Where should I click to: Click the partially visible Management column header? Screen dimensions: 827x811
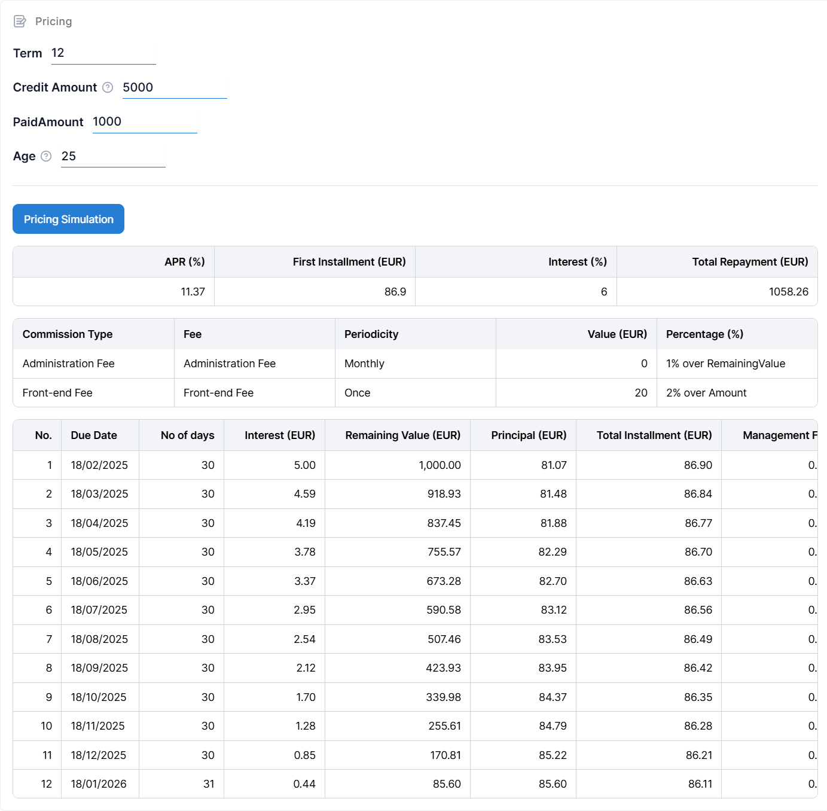779,435
